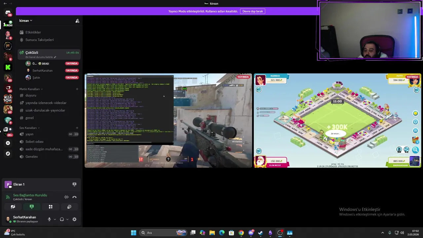Open Steam from taskbar

click(260, 233)
